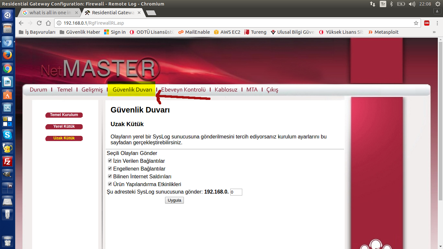Image resolution: width=443 pixels, height=249 pixels.
Task: Open LibreOffice Writer from the dock
Action: point(7,82)
